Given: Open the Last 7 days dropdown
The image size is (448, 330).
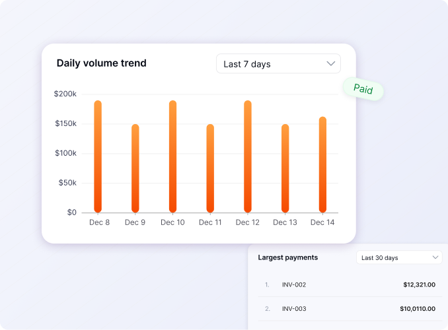Looking at the screenshot, I should pos(278,64).
